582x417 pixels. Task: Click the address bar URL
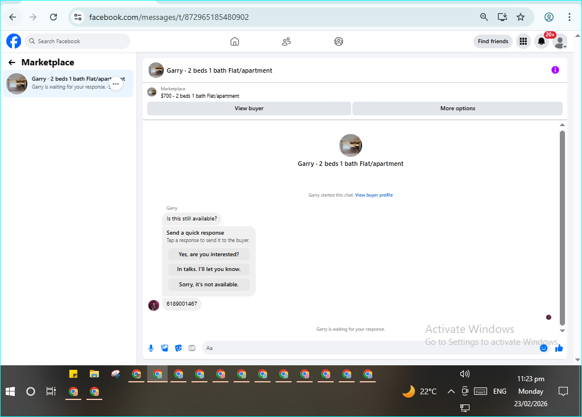169,17
